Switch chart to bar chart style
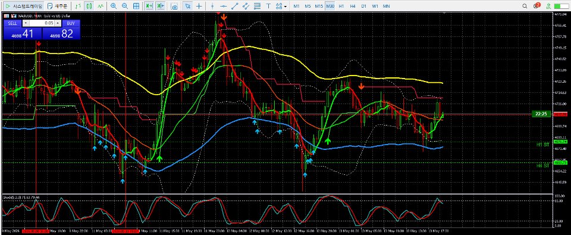Screen dimensions: 571x235 coord(77,6)
